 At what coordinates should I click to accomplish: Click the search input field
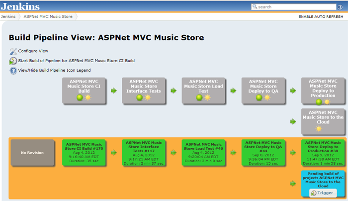click(x=293, y=7)
